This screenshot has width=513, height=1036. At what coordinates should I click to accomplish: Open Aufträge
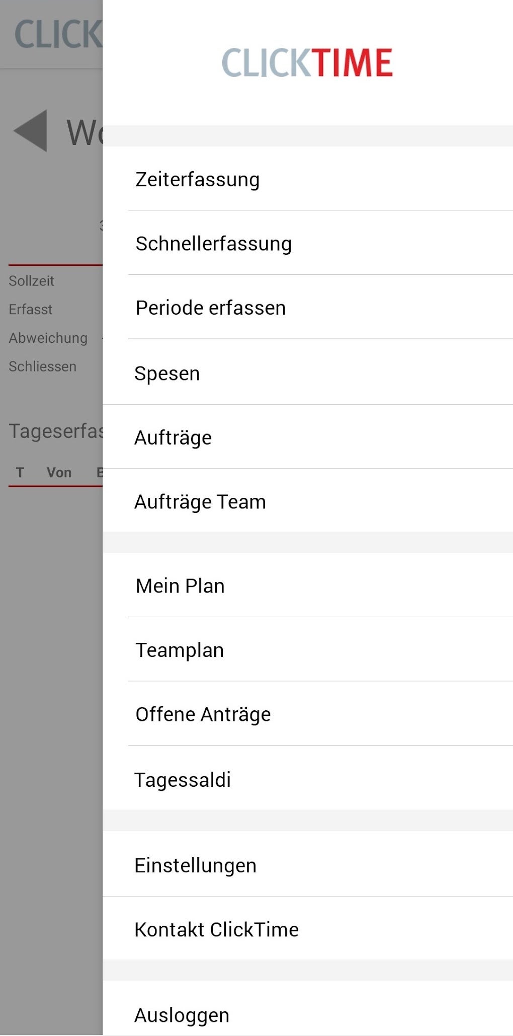click(174, 437)
